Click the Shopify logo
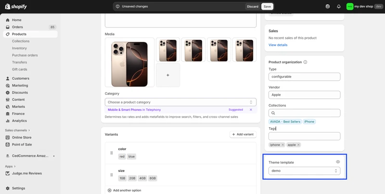The height and width of the screenshot is (194, 385). point(16,7)
